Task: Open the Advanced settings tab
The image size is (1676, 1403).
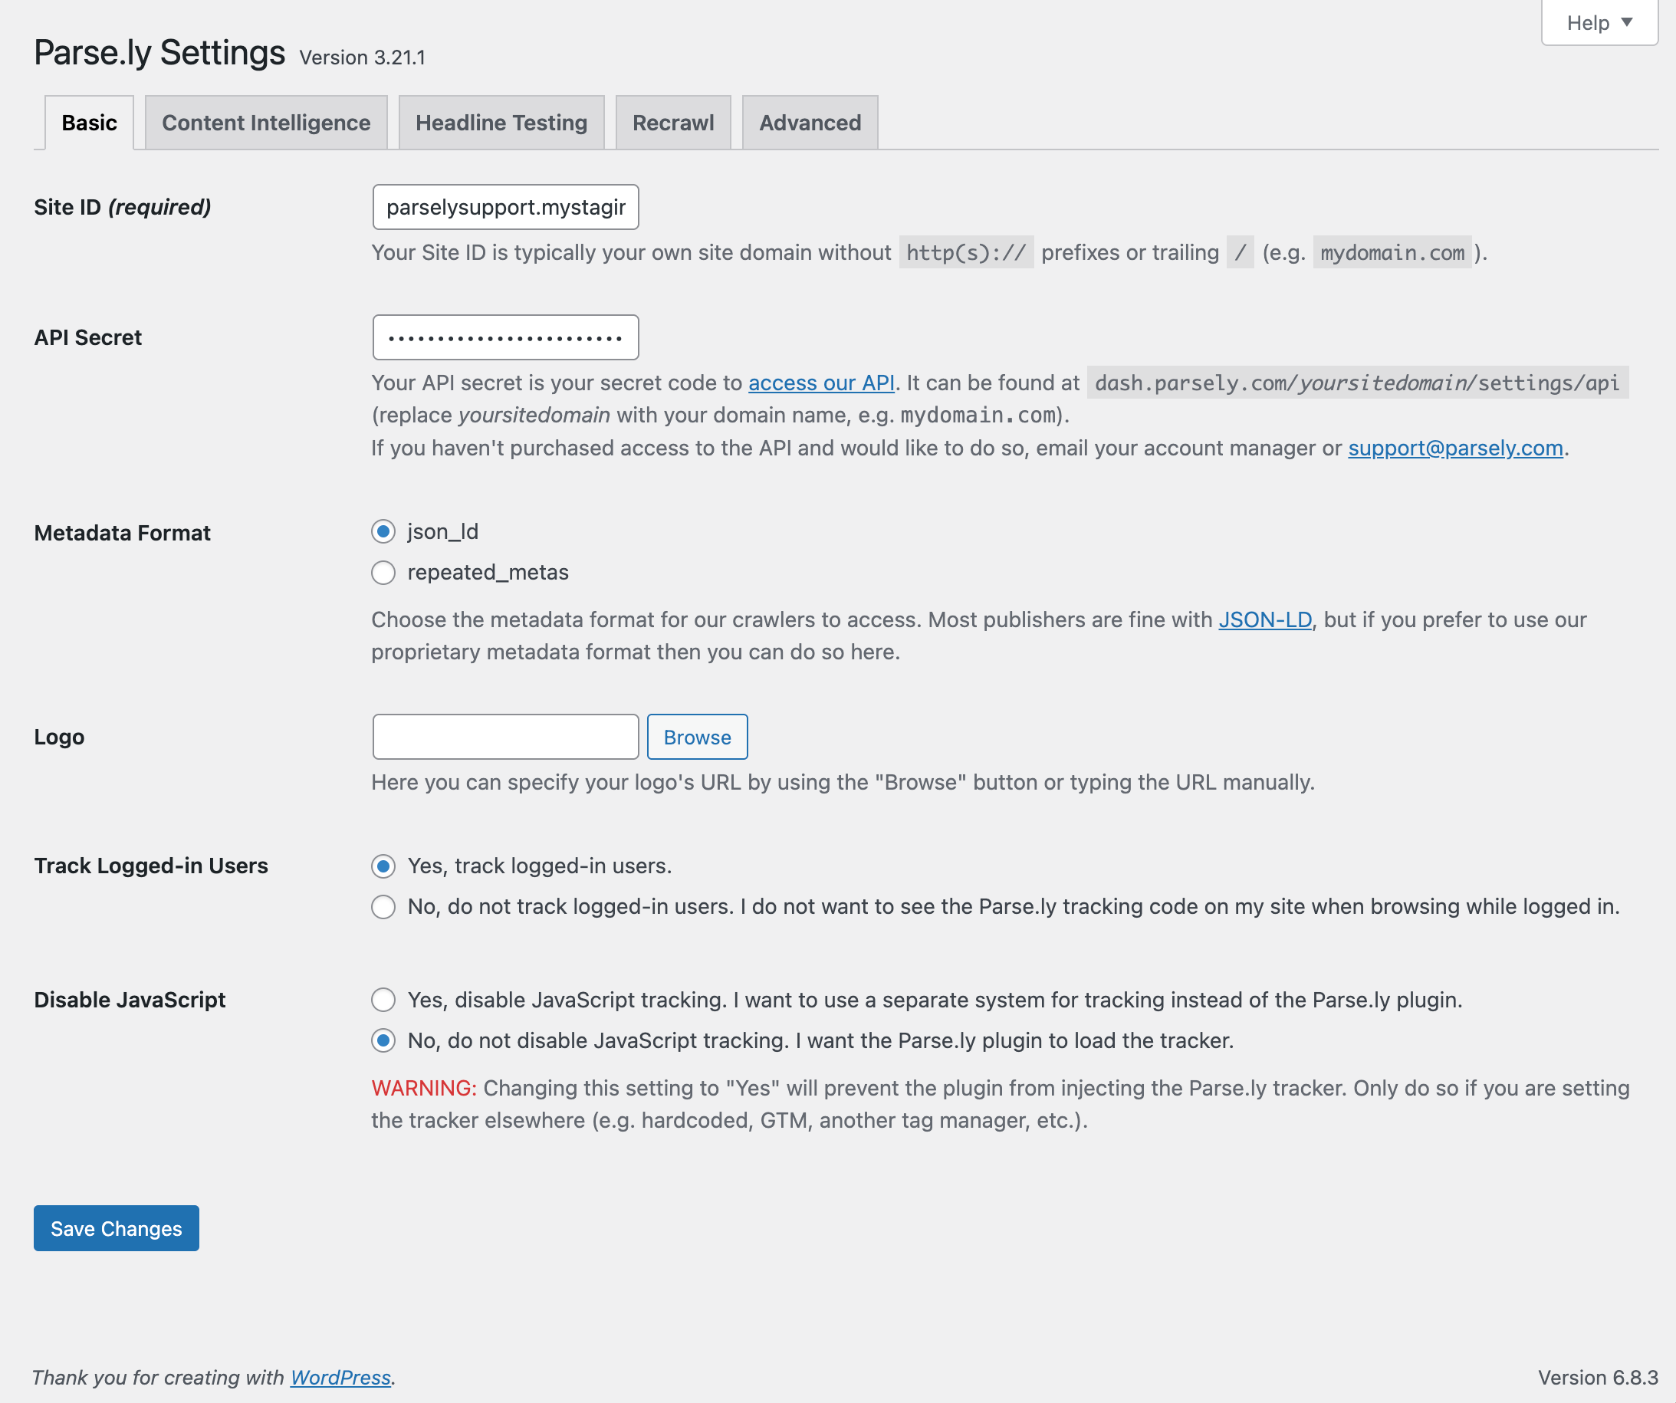Action: pos(810,123)
